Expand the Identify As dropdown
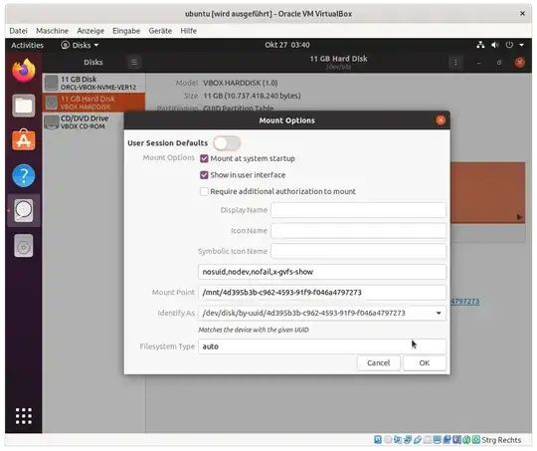The height and width of the screenshot is (451, 537). [439, 313]
